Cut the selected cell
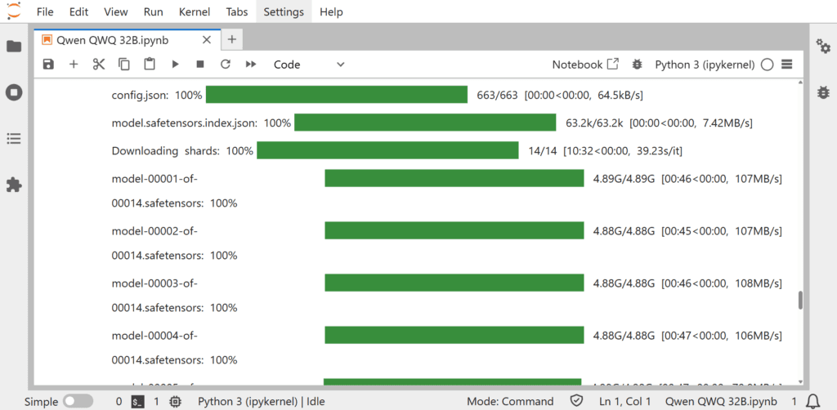Image resolution: width=837 pixels, height=410 pixels. coord(99,65)
